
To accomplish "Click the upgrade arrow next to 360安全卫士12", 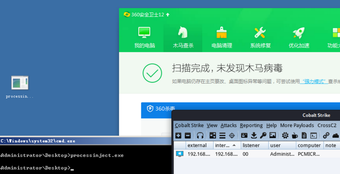I will point(168,15).
